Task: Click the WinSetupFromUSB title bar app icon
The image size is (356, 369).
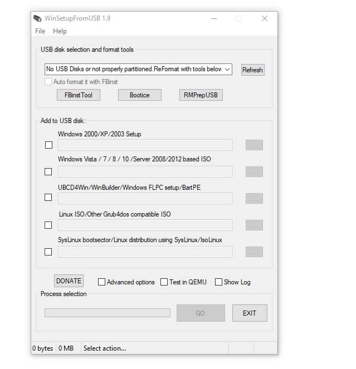Action: click(x=38, y=18)
